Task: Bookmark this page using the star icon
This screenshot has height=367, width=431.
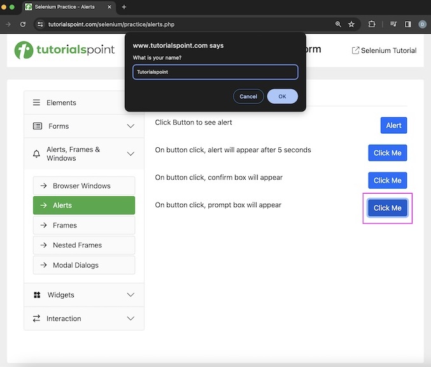Action: 351,24
